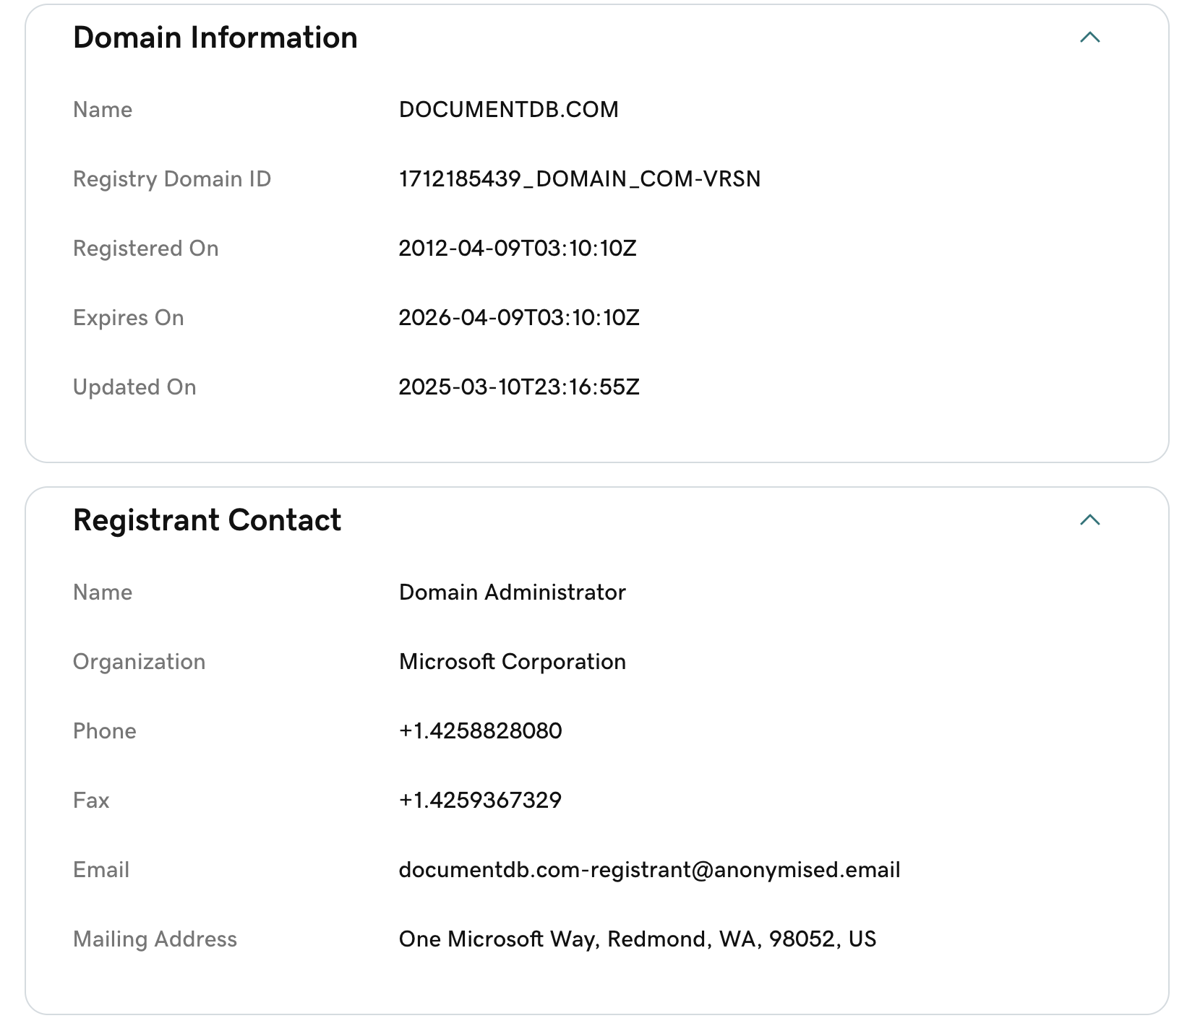Select the mailing address One Microsoft Way
This screenshot has height=1026, width=1187.
coord(638,939)
